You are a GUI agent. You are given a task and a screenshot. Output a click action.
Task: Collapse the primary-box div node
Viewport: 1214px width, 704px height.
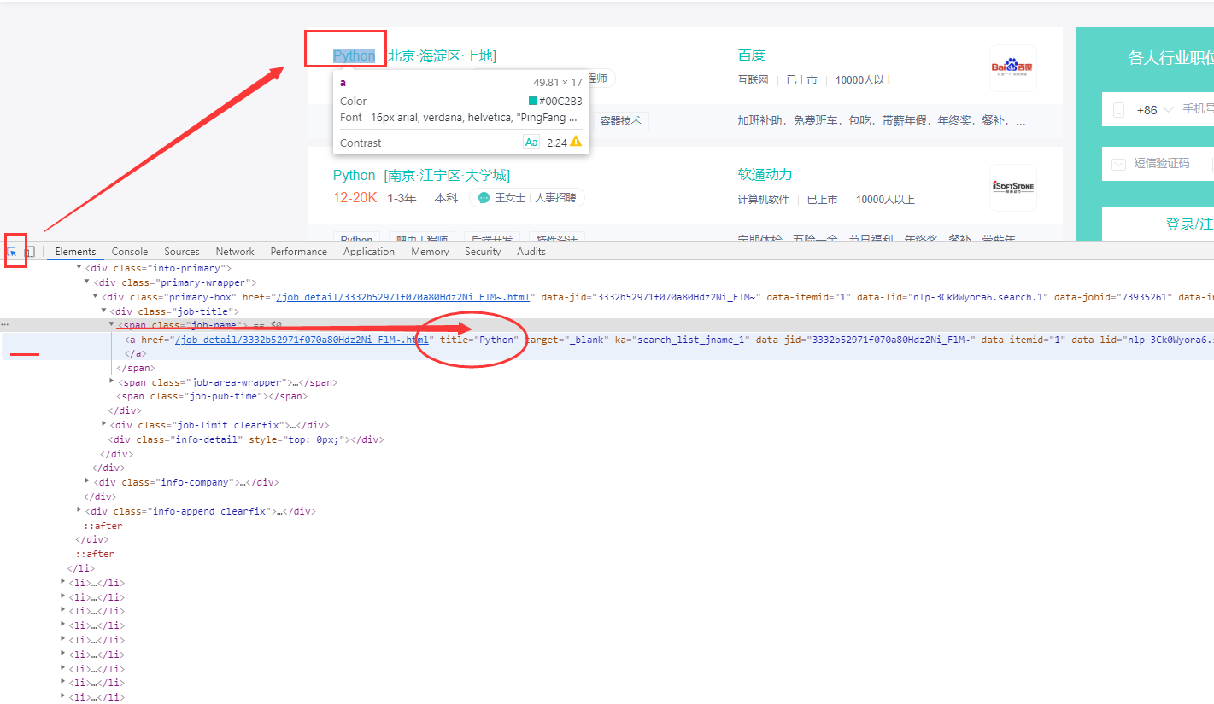[x=96, y=297]
